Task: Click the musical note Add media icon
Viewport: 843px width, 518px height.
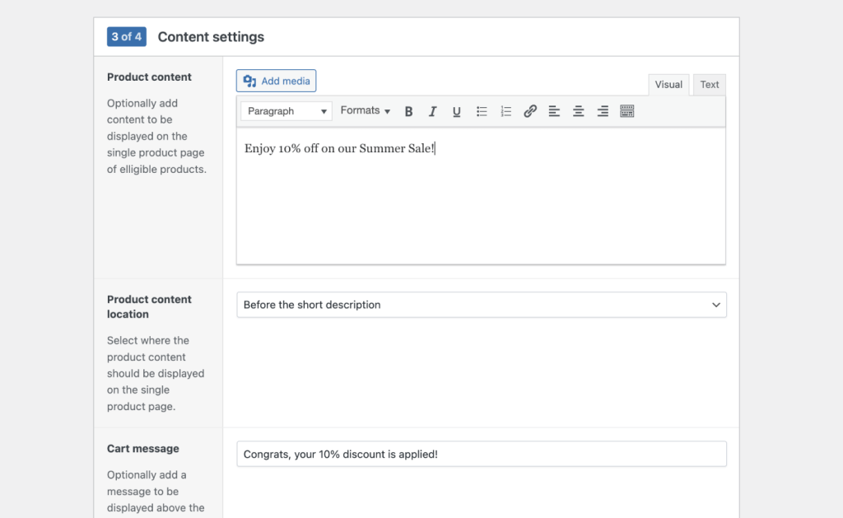Action: 249,81
